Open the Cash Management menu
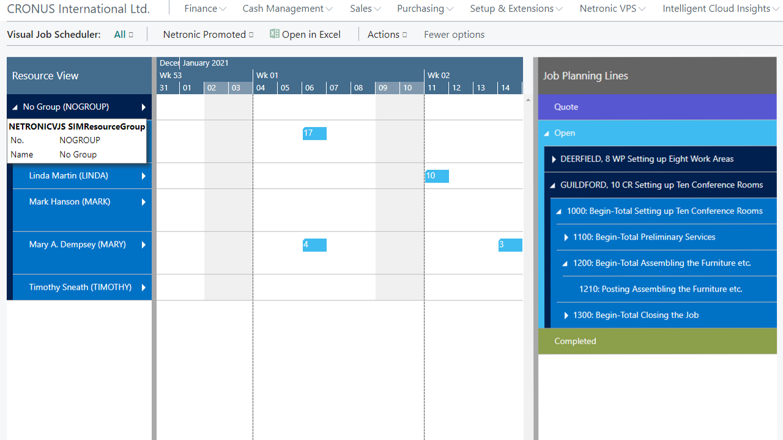Viewport: 783px width, 440px height. pos(288,9)
